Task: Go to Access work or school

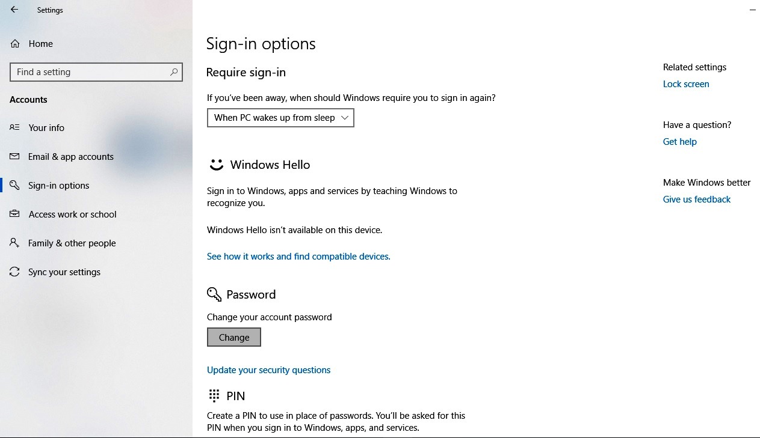Action: [72, 214]
